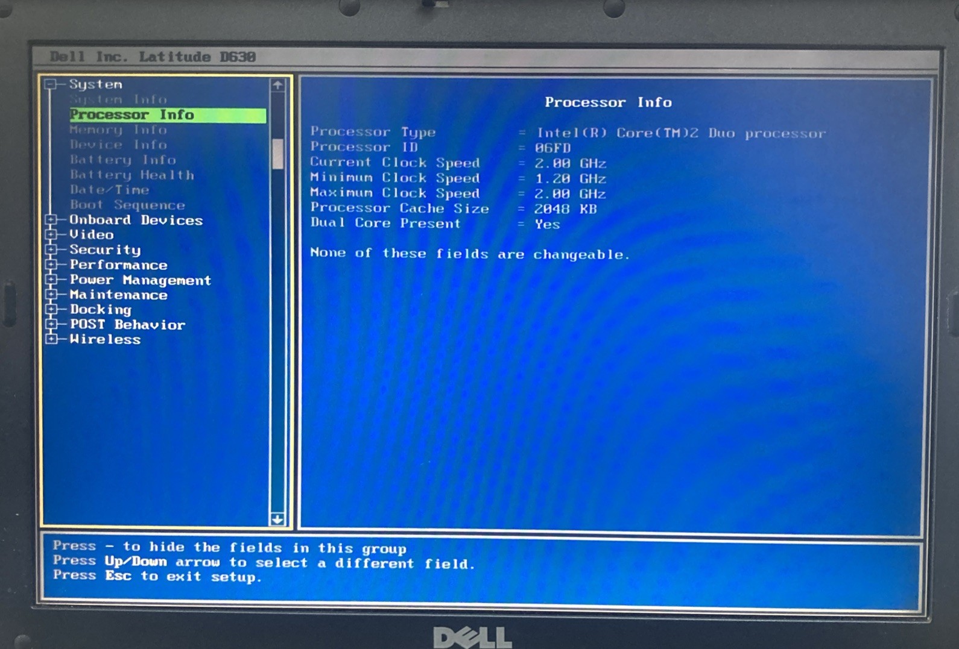The height and width of the screenshot is (649, 959).
Task: Click the Processor Type value Intel Core2 Duo
Action: [681, 133]
